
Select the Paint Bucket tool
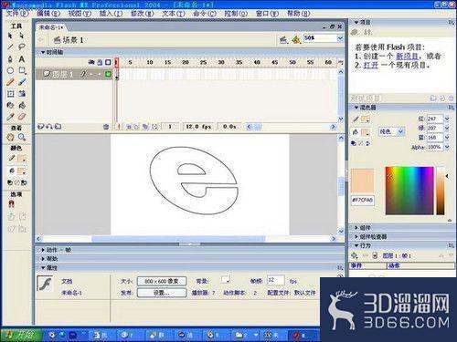click(x=22, y=105)
